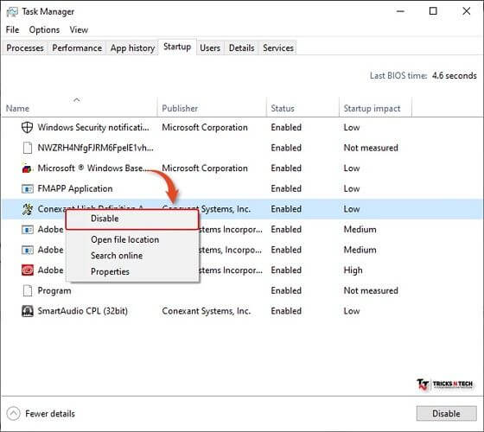This screenshot has width=484, height=432.
Task: Click the Adobe icon in the Medium-impact row below Conexant
Action: (x=28, y=229)
